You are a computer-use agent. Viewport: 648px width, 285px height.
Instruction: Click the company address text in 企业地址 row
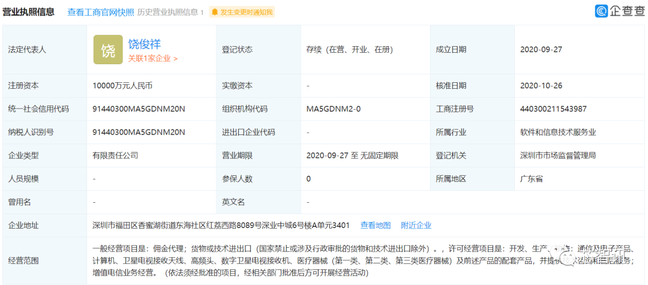(221, 225)
